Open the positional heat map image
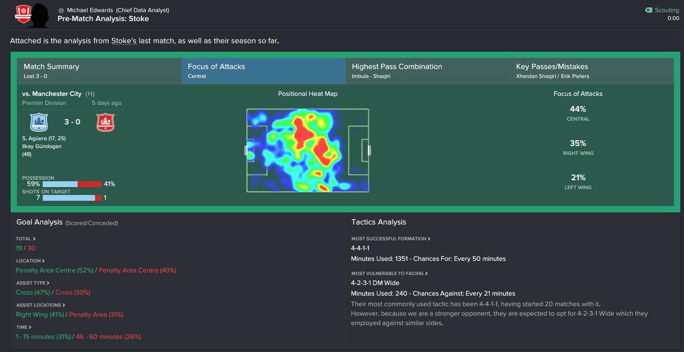The width and height of the screenshot is (684, 352). coord(308,149)
